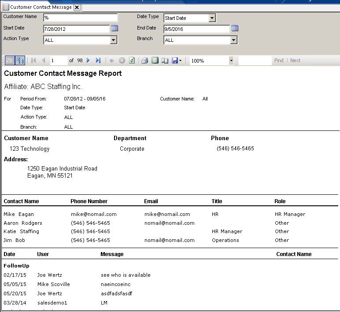Click message 'asdfadsfasdf' in 05/20/15 row
Image resolution: width=340 pixels, height=312 pixels.
point(116,293)
